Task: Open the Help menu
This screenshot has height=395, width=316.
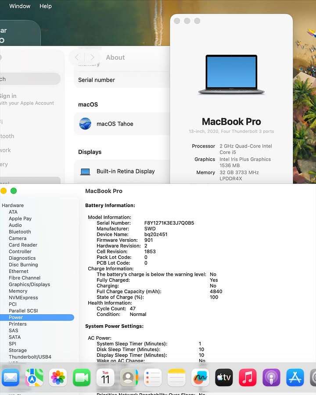Action: (x=46, y=6)
